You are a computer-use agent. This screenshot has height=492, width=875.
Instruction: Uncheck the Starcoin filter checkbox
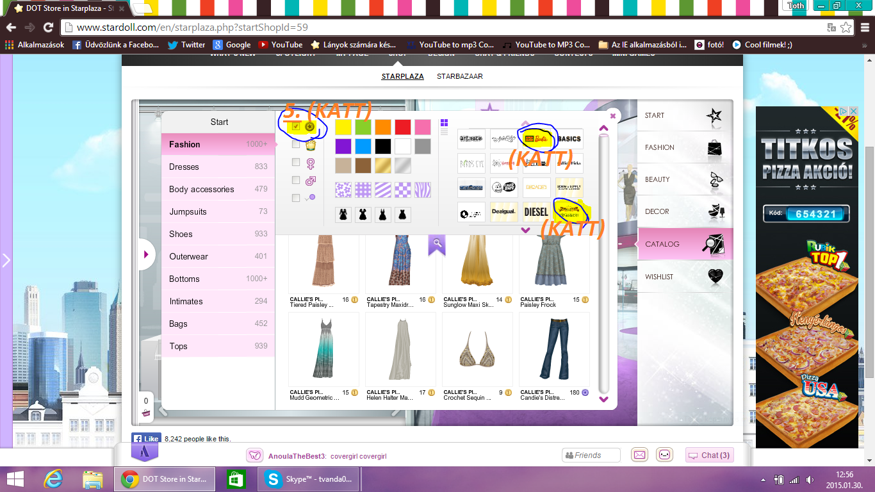pyautogui.click(x=296, y=127)
